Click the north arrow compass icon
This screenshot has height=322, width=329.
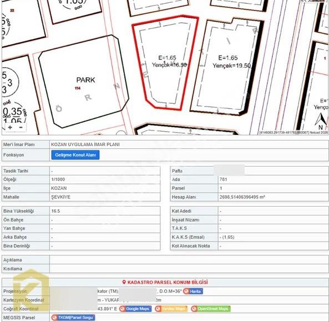(321, 121)
